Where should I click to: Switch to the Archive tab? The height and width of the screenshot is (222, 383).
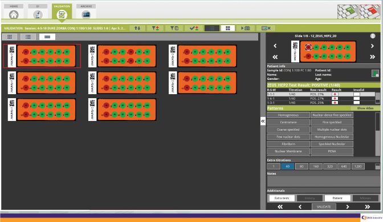[x=86, y=12]
